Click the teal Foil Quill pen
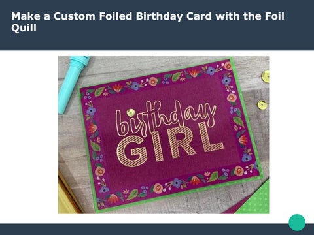 click(73, 84)
